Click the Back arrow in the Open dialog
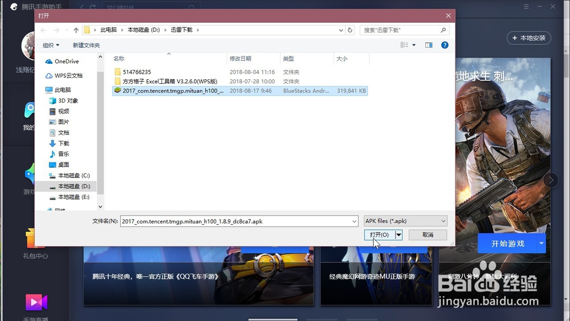 (44, 30)
